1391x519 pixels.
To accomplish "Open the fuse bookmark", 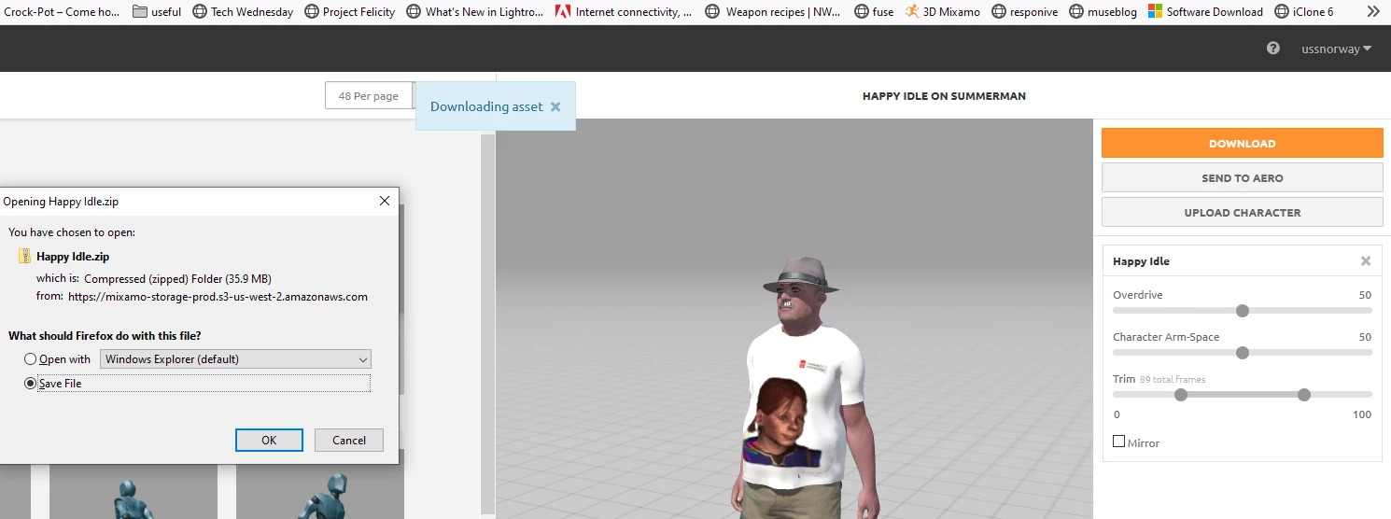I will coord(873,12).
